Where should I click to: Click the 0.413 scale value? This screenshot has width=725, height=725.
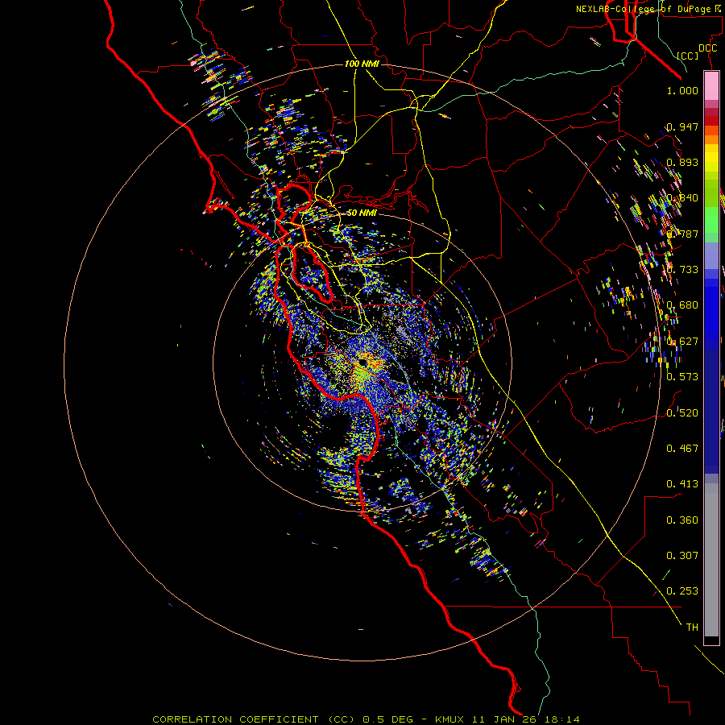click(682, 484)
